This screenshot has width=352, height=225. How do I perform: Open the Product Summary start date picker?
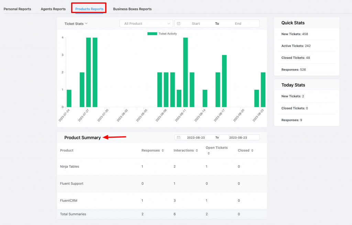[x=196, y=137]
